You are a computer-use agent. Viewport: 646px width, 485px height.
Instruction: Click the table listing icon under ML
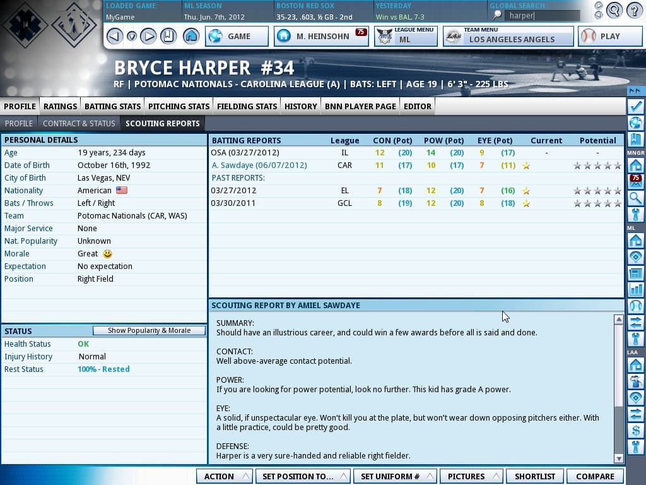(636, 273)
